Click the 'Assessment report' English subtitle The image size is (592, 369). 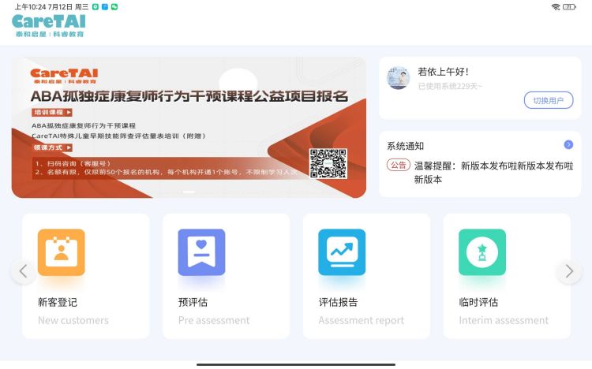click(362, 321)
